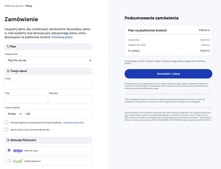The width and height of the screenshot is (221, 169).
Task: Click the PayU logo
Action: click(18, 161)
